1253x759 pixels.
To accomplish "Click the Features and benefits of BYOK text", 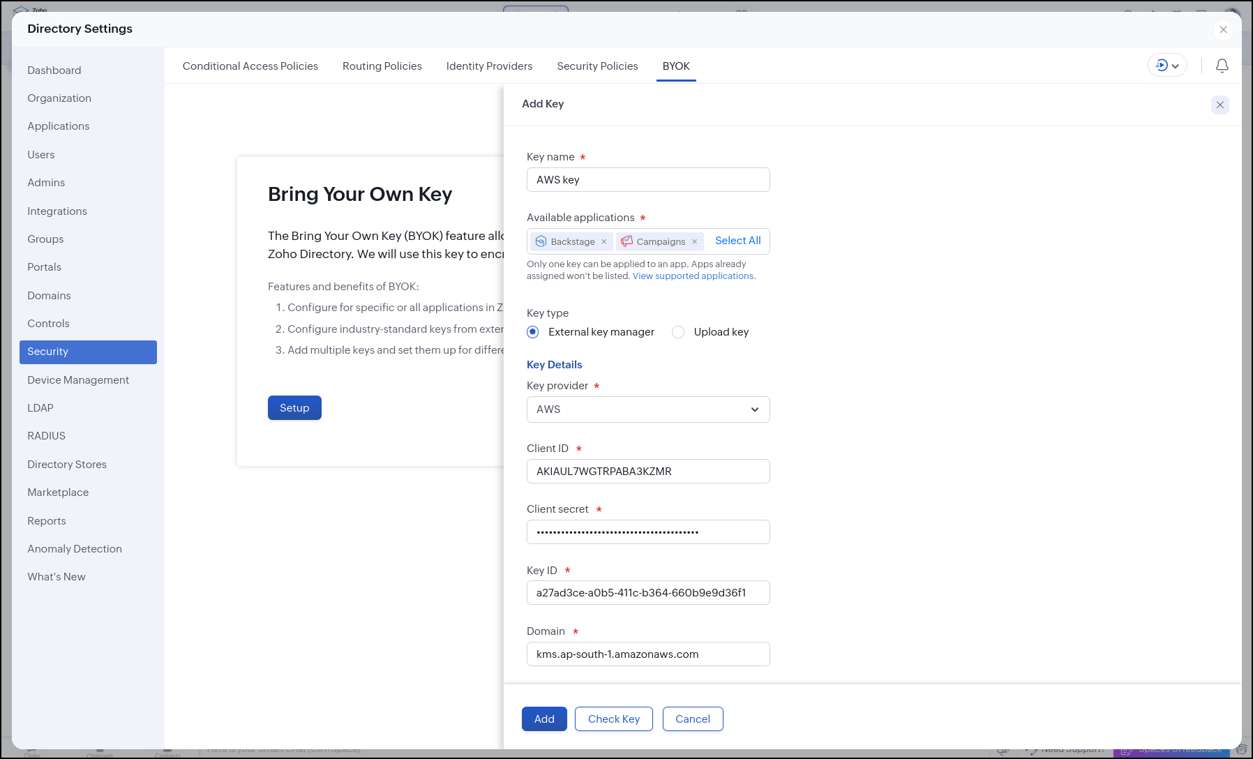I will pyautogui.click(x=343, y=287).
